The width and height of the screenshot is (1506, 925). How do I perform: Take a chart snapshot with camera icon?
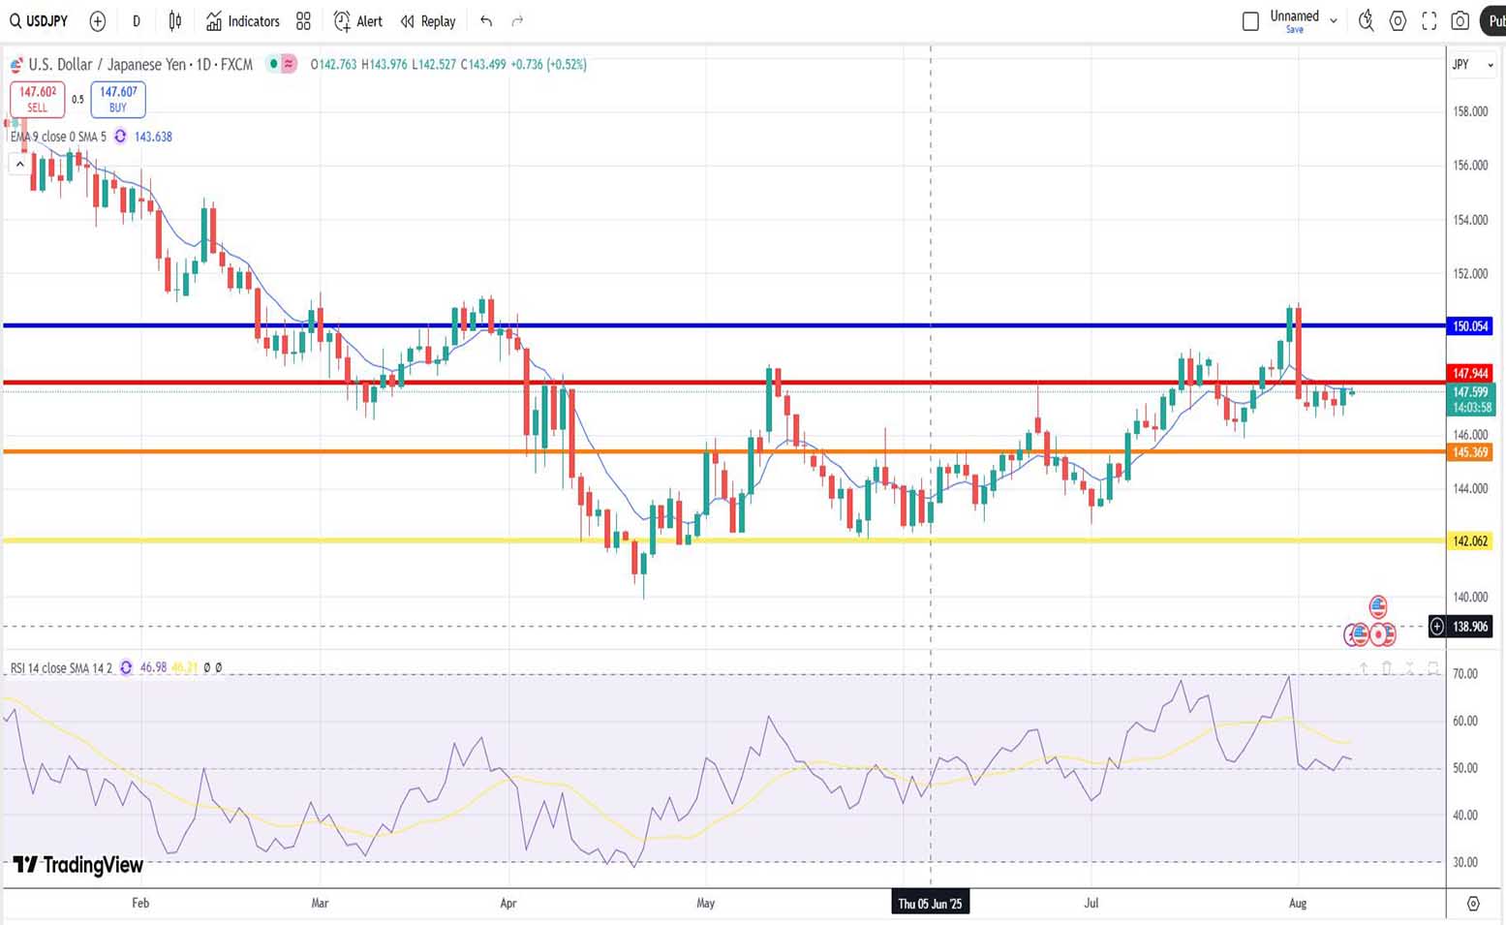[1460, 21]
